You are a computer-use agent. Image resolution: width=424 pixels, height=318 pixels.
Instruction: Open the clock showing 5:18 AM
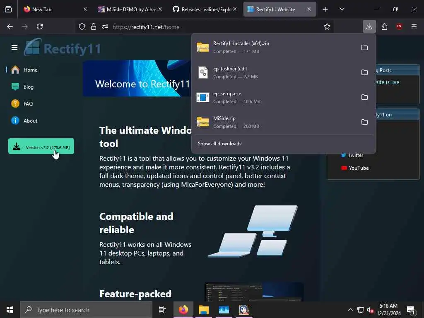click(x=388, y=310)
